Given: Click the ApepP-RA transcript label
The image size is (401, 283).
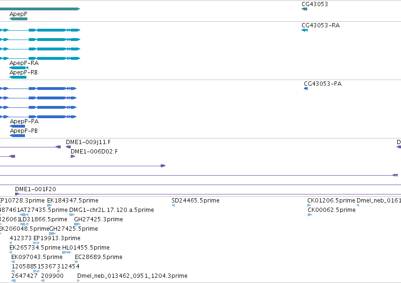Looking at the screenshot, I should click(24, 63).
